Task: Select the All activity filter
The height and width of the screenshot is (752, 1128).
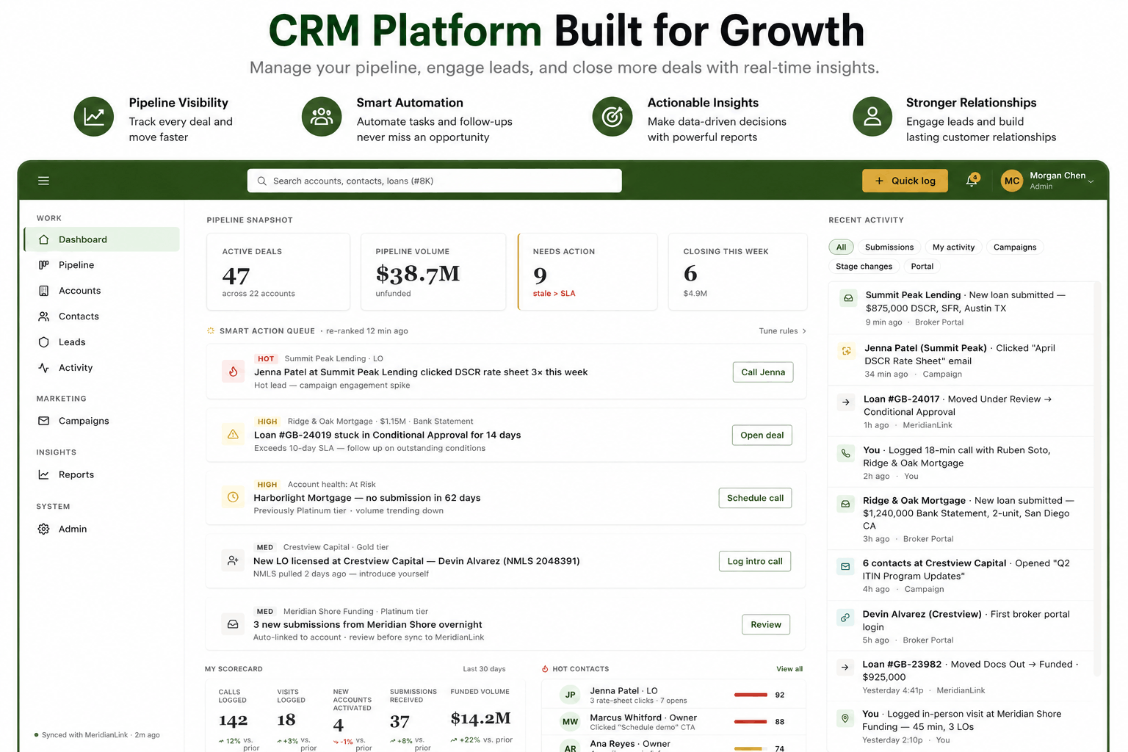Action: pos(842,247)
